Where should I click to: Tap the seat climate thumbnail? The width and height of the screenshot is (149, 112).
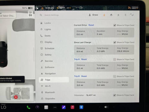(x=18, y=94)
